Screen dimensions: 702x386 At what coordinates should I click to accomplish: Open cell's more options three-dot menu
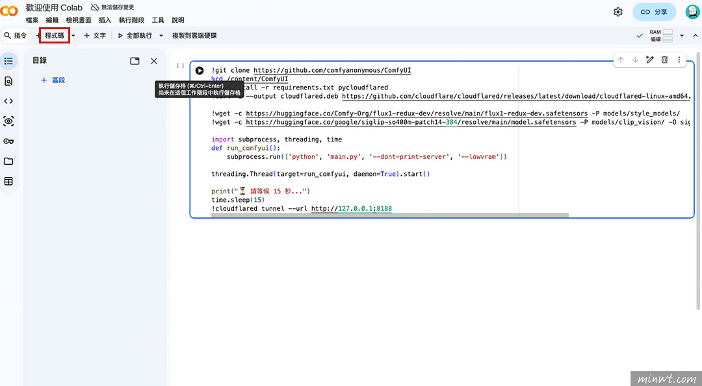[679, 60]
